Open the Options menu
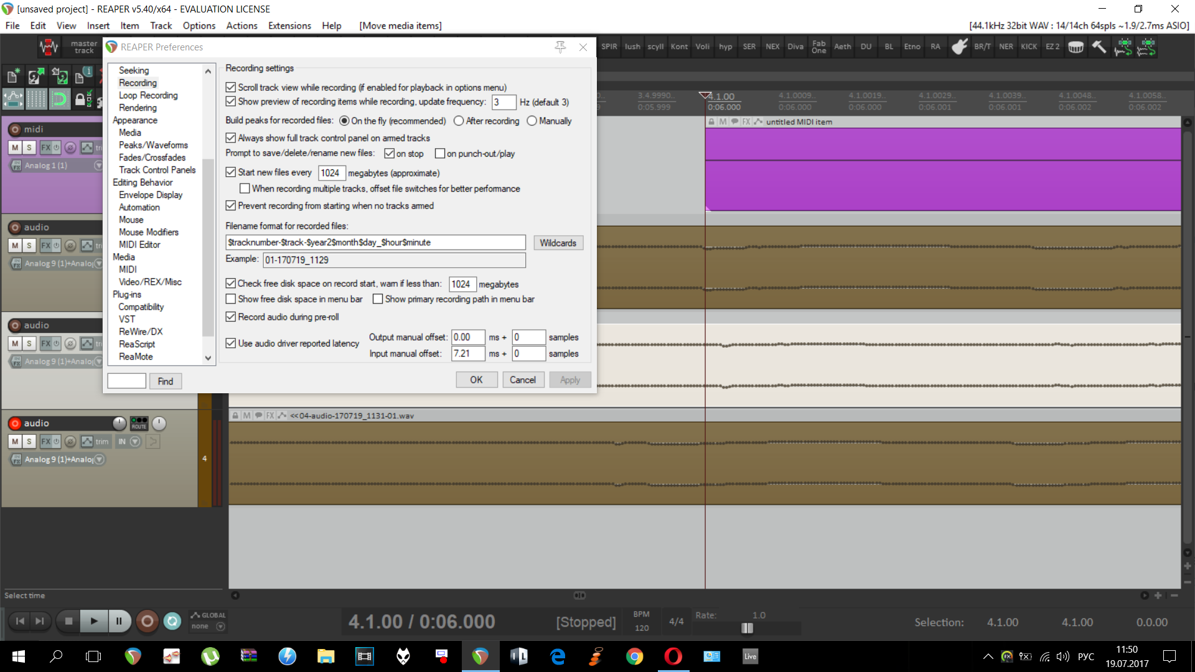 pyautogui.click(x=199, y=26)
